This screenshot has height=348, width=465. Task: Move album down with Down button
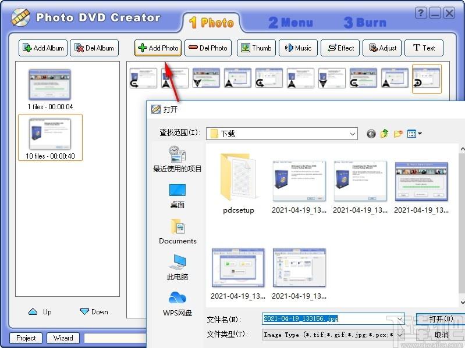coord(94,311)
